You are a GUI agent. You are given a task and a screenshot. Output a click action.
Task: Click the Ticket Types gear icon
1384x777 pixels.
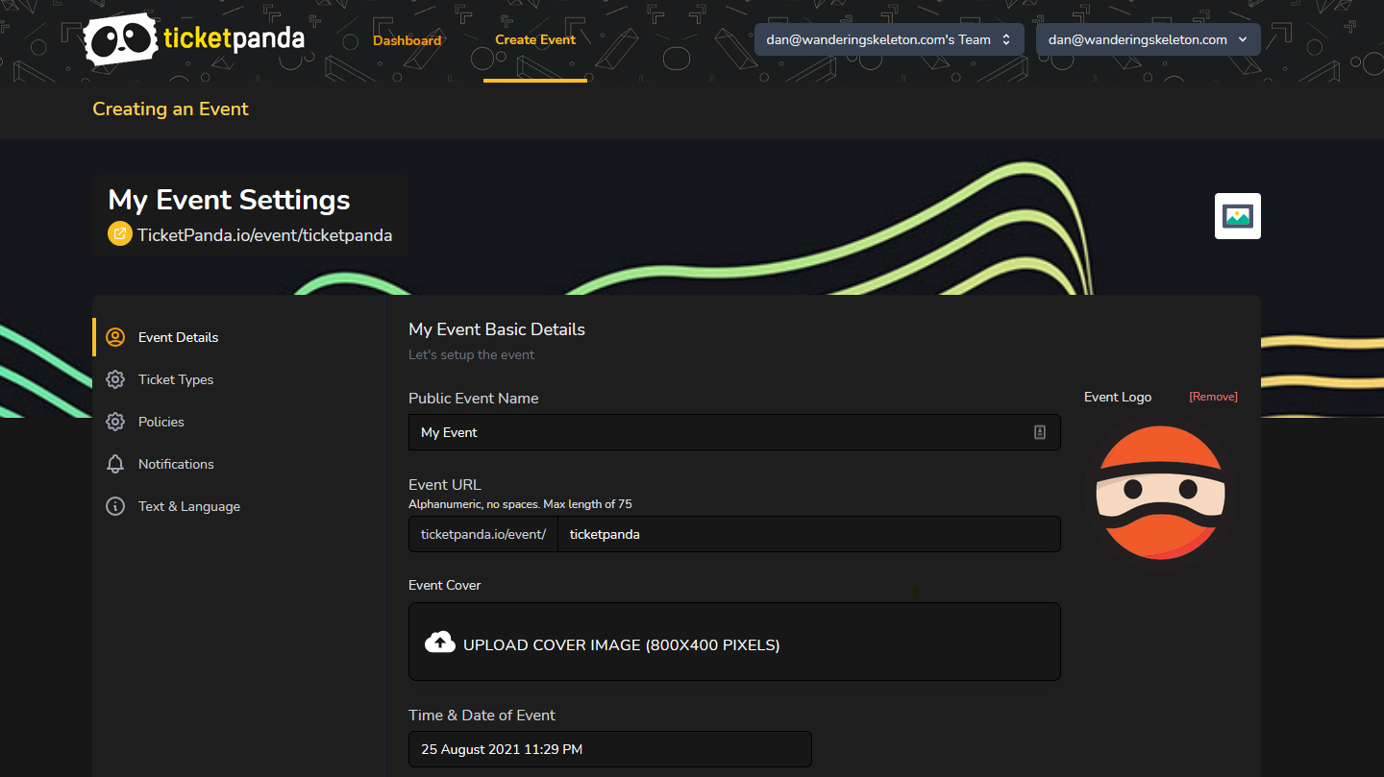[115, 379]
